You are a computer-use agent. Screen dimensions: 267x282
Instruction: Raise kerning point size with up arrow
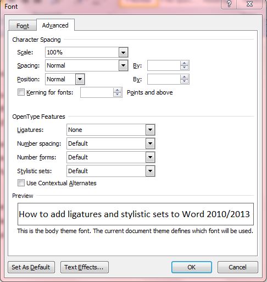(117, 90)
